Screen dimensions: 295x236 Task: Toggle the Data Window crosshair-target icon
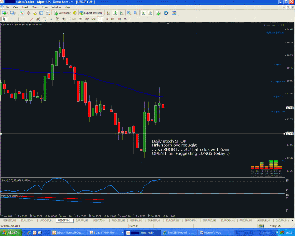(28, 13)
